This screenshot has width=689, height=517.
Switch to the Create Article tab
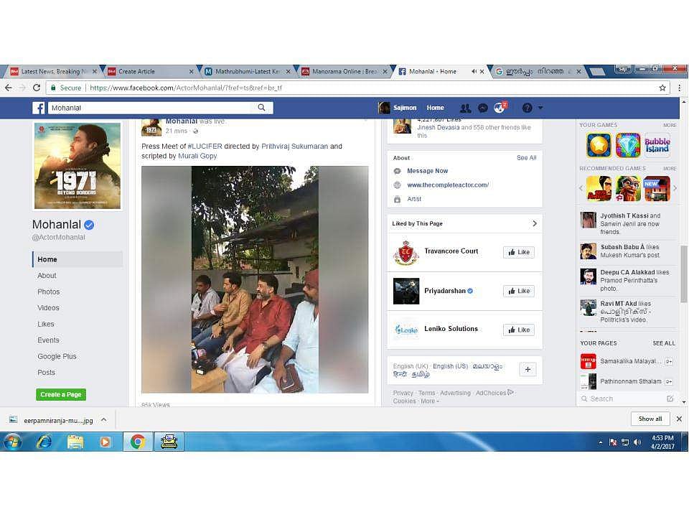(x=150, y=71)
